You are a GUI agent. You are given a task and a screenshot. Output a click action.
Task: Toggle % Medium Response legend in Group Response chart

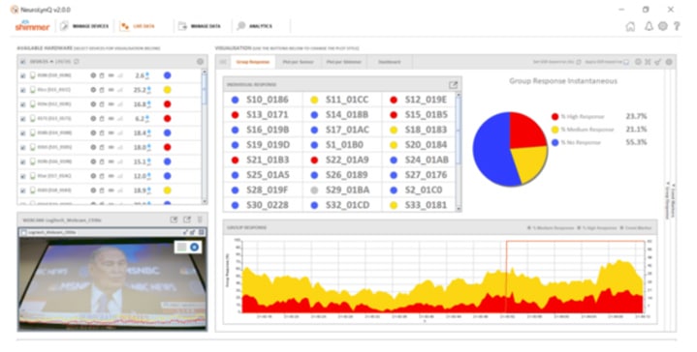tap(551, 228)
